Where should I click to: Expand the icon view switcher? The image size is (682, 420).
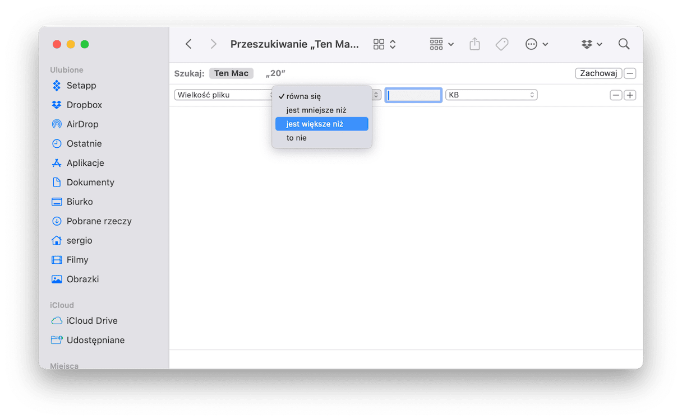pyautogui.click(x=385, y=44)
